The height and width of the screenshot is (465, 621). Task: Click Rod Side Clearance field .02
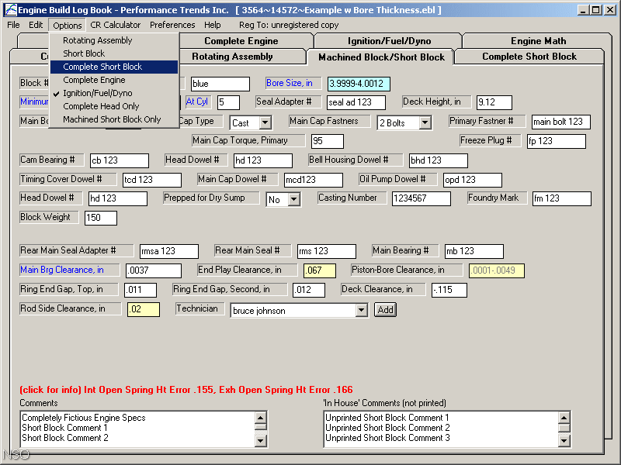(144, 309)
